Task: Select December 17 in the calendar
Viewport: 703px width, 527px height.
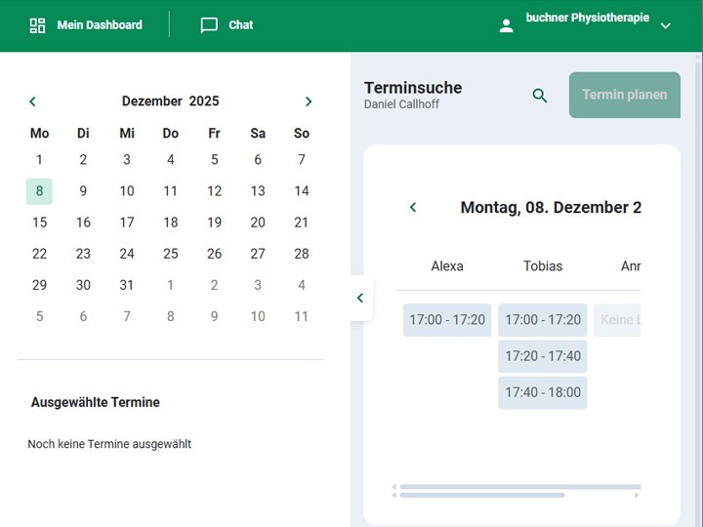Action: pyautogui.click(x=127, y=222)
